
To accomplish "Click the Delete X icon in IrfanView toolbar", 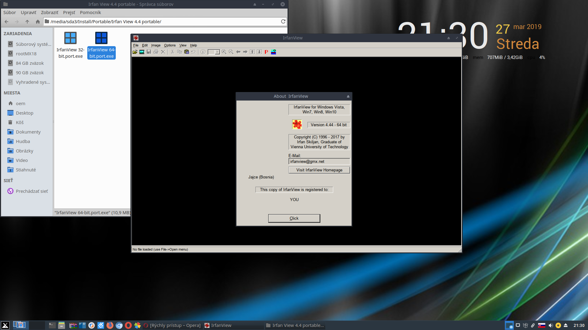I will pyautogui.click(x=163, y=52).
